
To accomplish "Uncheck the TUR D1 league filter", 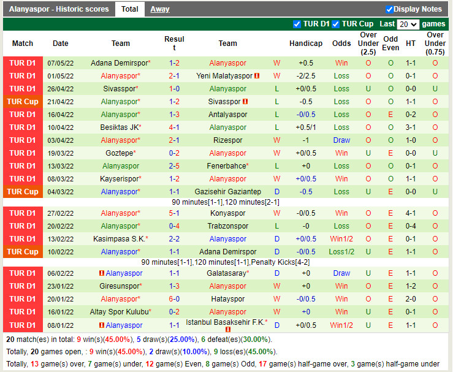I will pyautogui.click(x=297, y=25).
